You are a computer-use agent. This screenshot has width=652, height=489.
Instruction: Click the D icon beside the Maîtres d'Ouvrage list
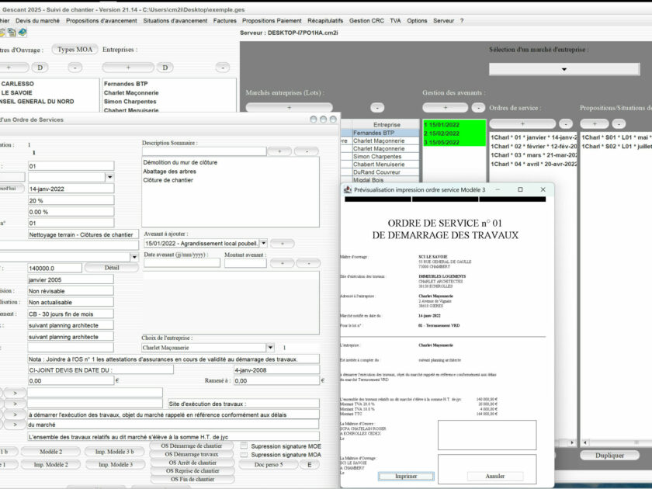point(39,68)
